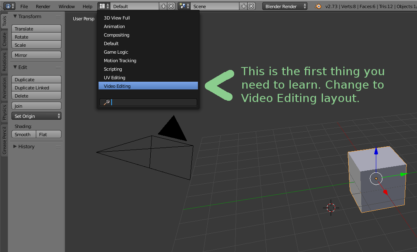Delete the scene with X icon

[x=251, y=6]
